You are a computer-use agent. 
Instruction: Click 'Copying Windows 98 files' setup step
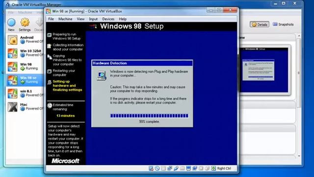click(67, 60)
